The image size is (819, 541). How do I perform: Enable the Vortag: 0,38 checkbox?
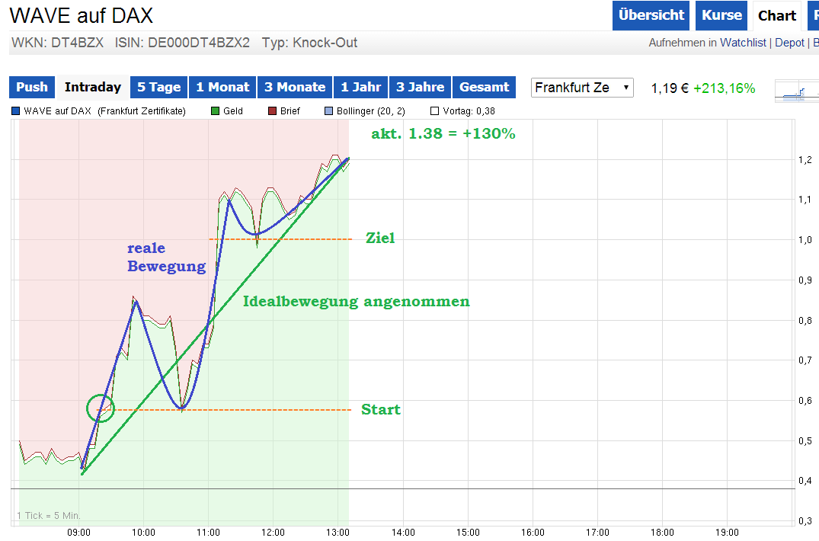click(x=434, y=111)
